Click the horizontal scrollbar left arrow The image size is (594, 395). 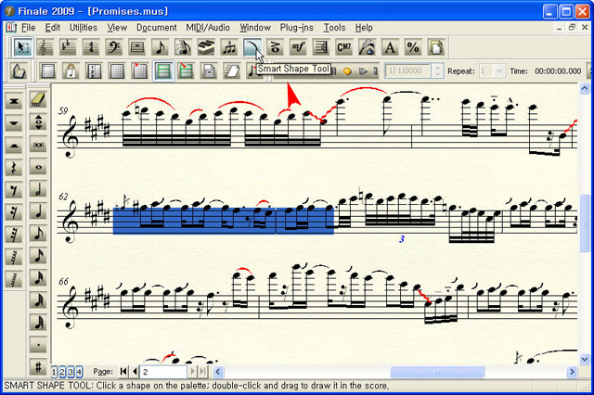(x=218, y=372)
